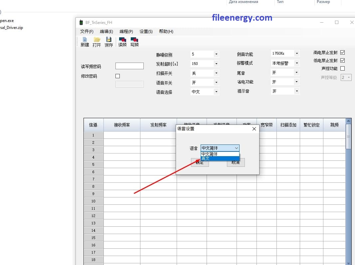355x265 pixels.
Task: Minimize the BF_TnSeries_FH window
Action: point(321,22)
